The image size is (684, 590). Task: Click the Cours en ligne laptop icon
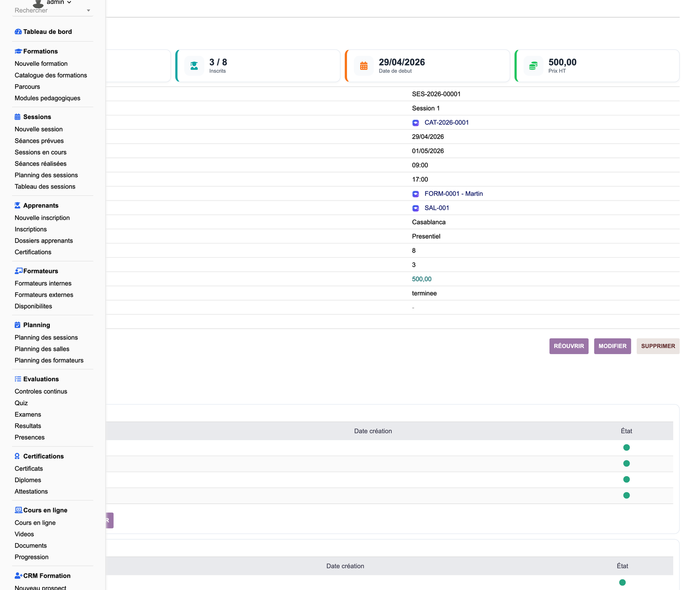18,510
